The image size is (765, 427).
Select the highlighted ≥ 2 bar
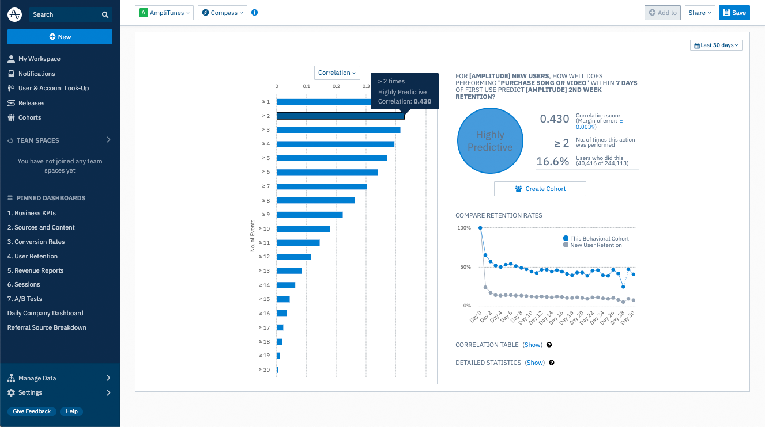(341, 116)
